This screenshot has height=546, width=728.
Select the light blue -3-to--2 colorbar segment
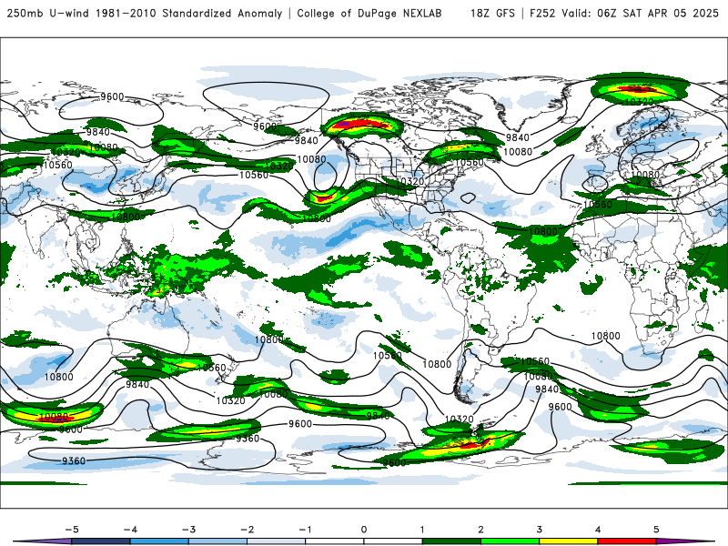click(x=217, y=541)
